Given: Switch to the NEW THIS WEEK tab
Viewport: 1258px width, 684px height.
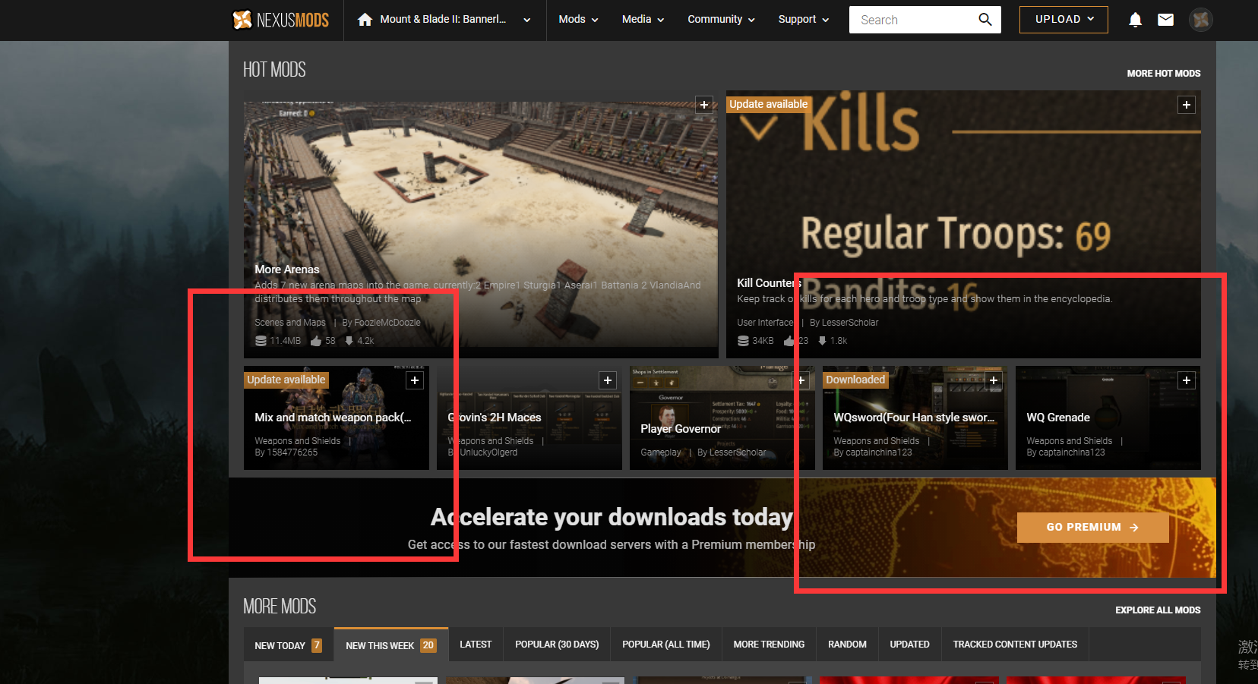Looking at the screenshot, I should [390, 645].
